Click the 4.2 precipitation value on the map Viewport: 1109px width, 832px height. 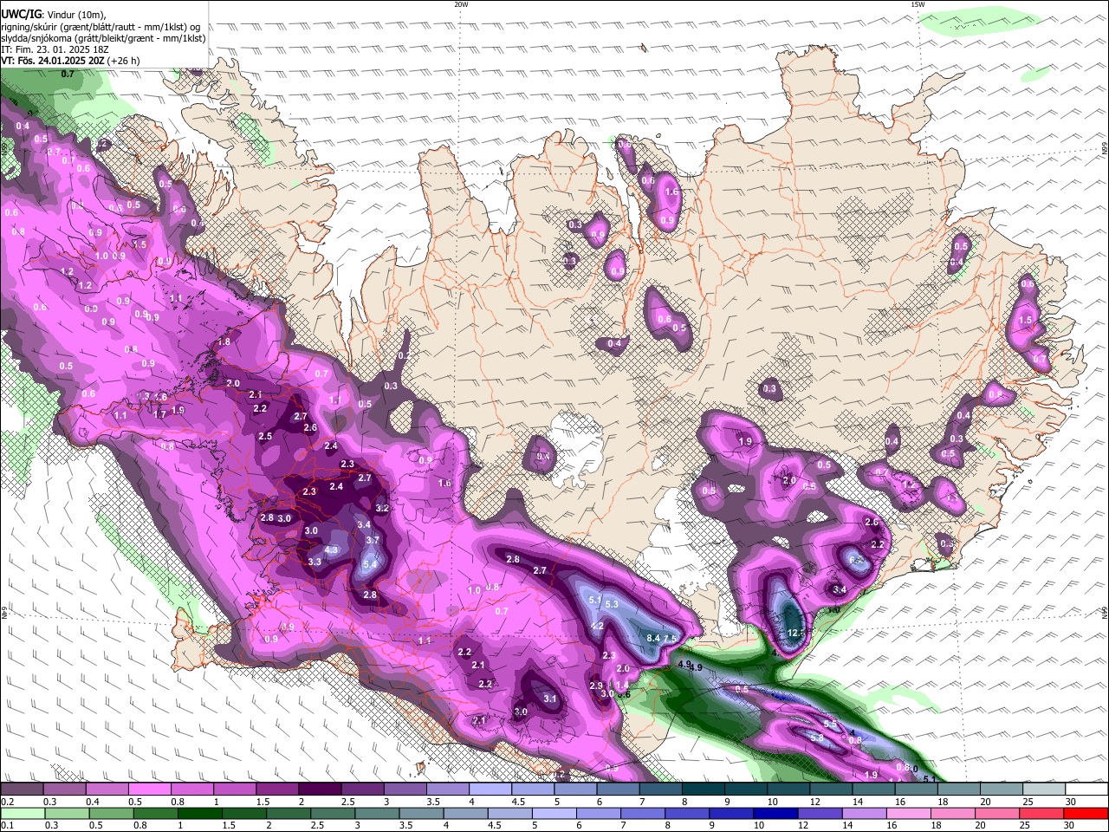(x=597, y=627)
